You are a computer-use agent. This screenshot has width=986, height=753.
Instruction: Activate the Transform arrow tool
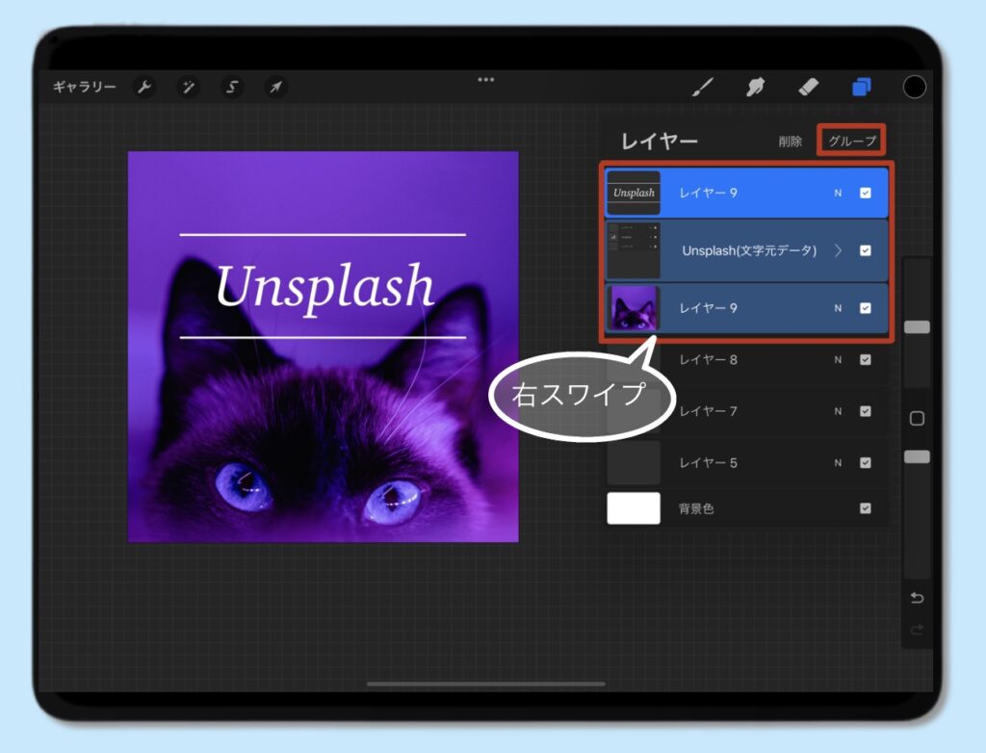[x=276, y=87]
